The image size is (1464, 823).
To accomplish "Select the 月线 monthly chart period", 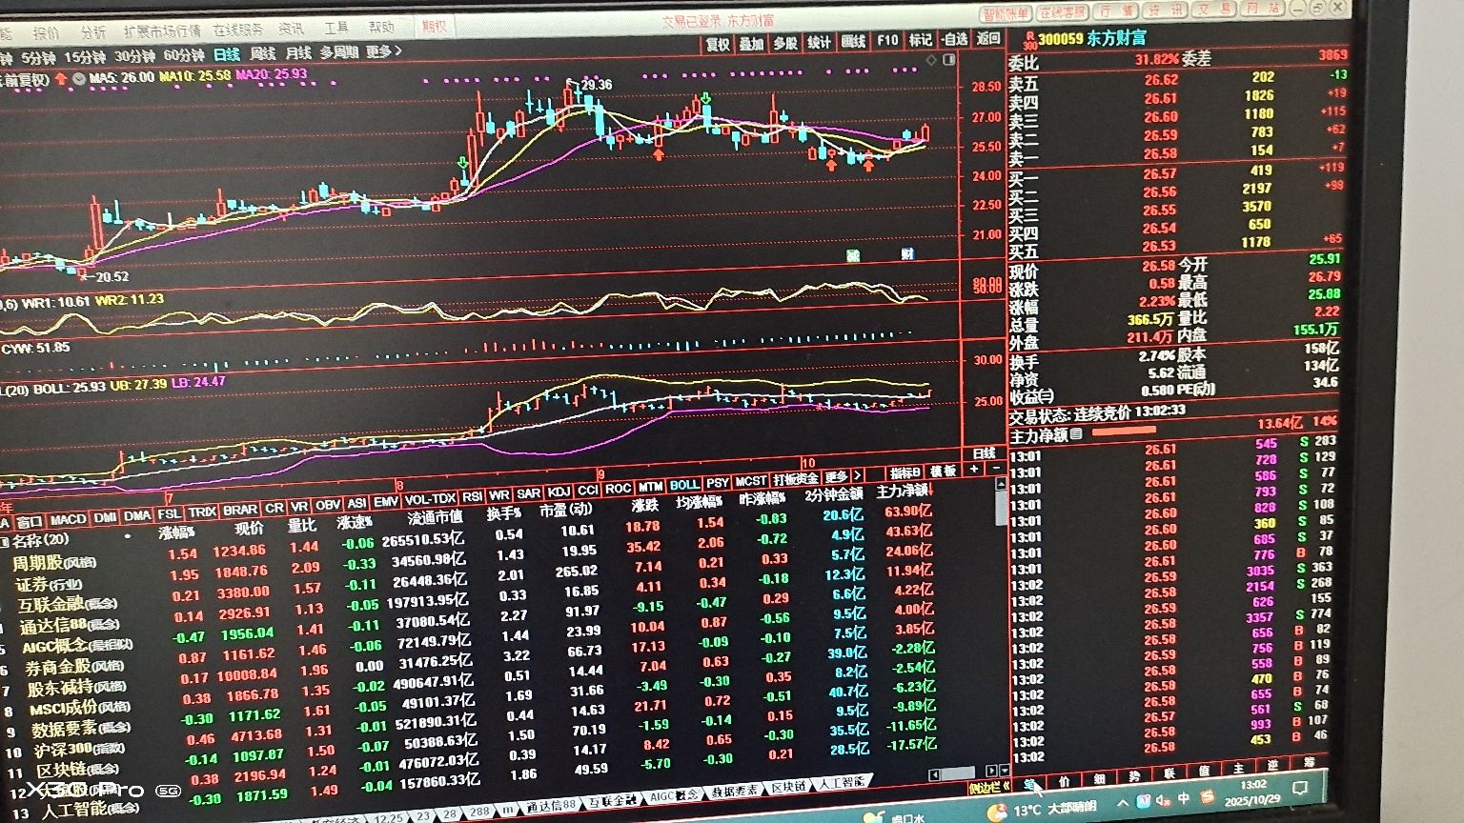I will (x=298, y=52).
